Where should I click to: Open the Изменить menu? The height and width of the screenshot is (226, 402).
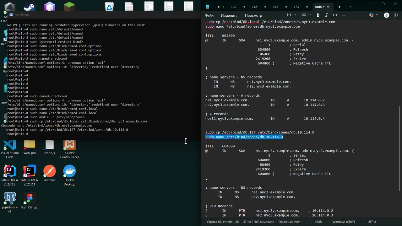[x=229, y=15]
